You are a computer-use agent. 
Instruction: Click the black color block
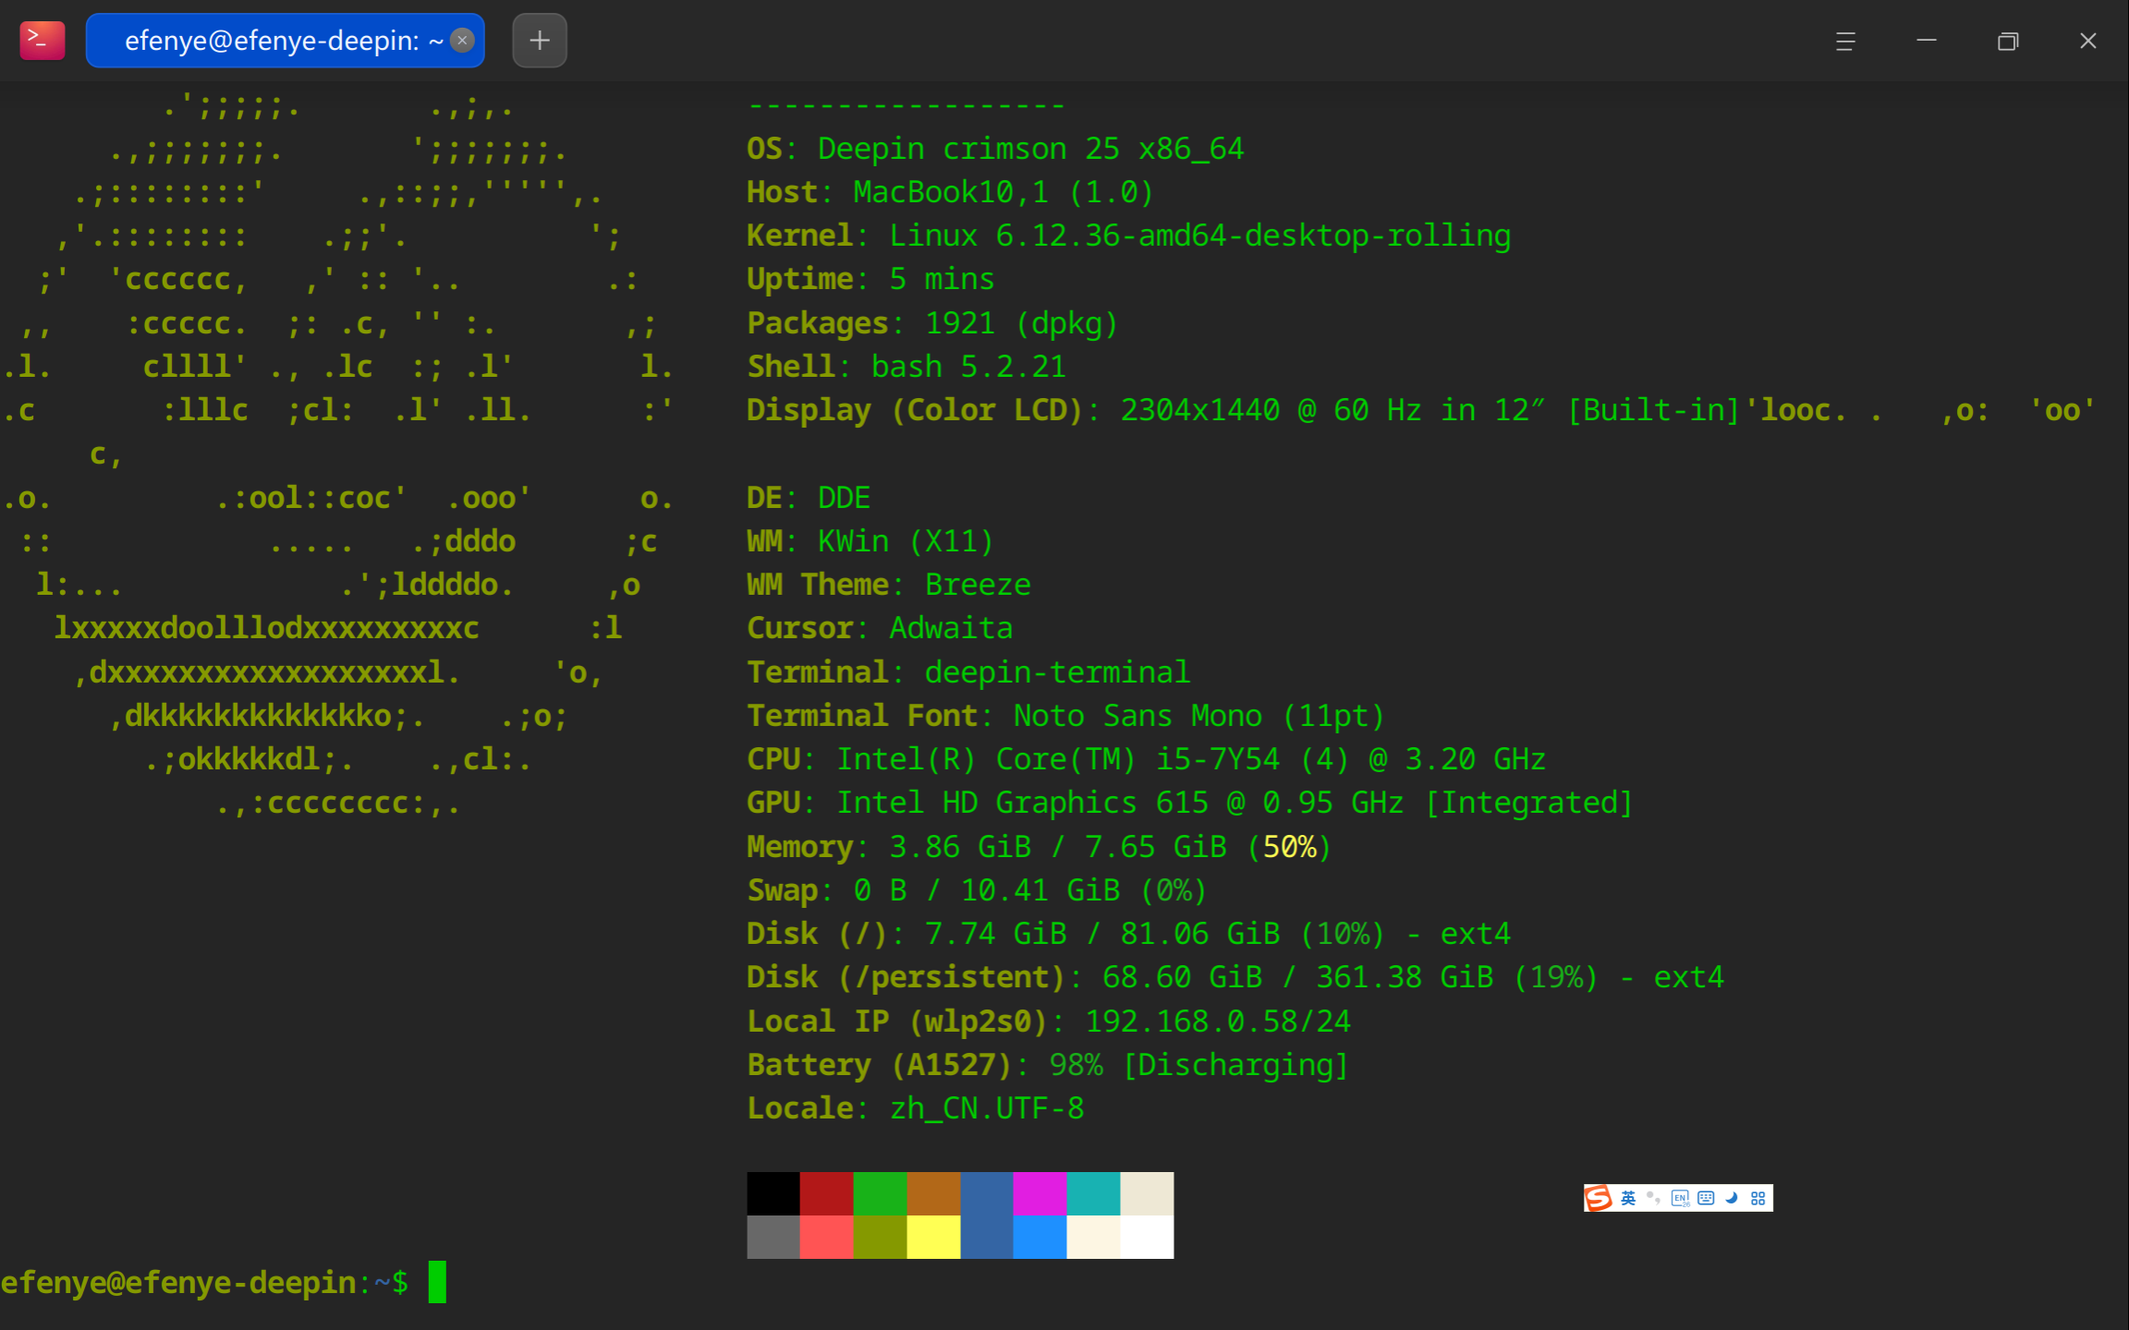tap(773, 1193)
